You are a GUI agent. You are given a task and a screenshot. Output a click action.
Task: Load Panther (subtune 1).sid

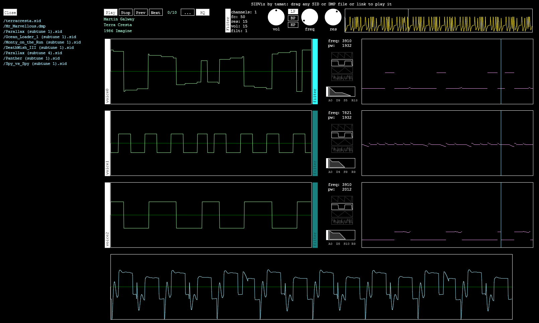[x=31, y=58]
